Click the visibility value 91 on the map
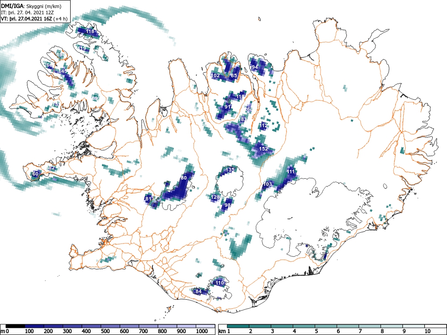447x335 pixels. click(228, 107)
